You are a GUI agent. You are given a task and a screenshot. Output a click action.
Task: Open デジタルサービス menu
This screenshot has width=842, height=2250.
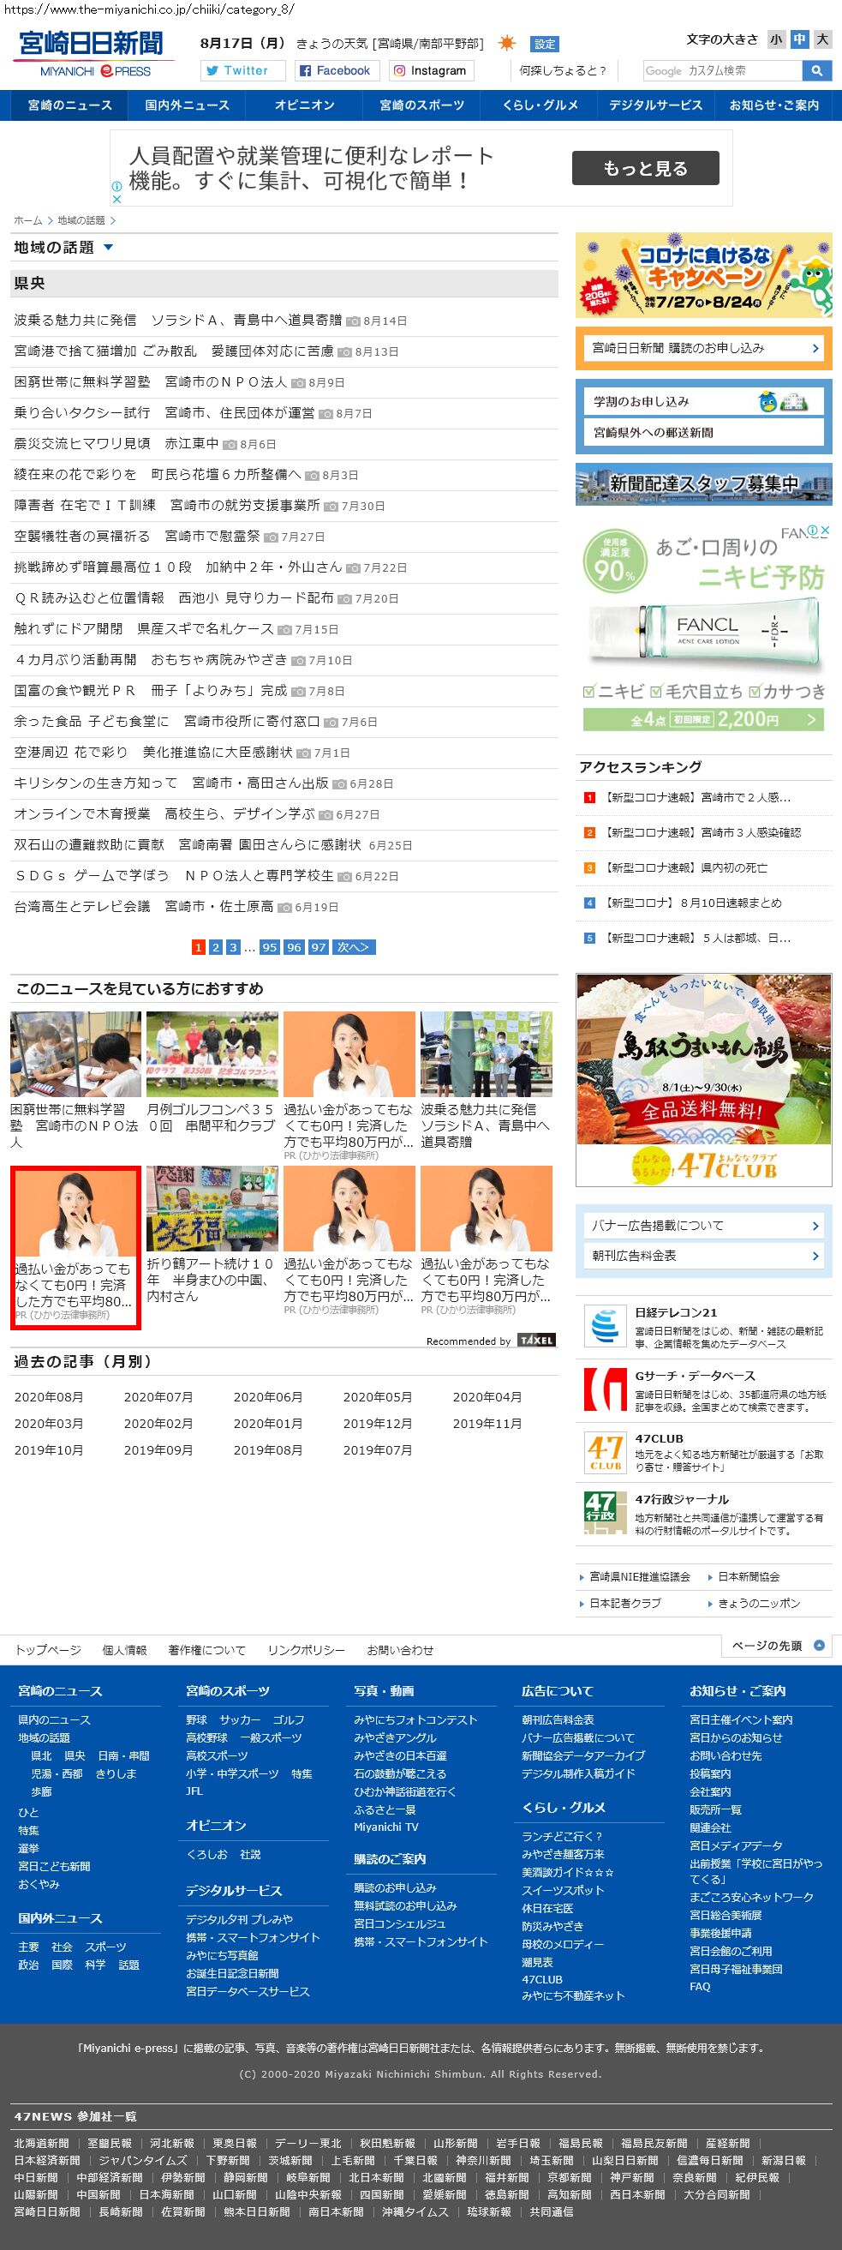tap(655, 105)
